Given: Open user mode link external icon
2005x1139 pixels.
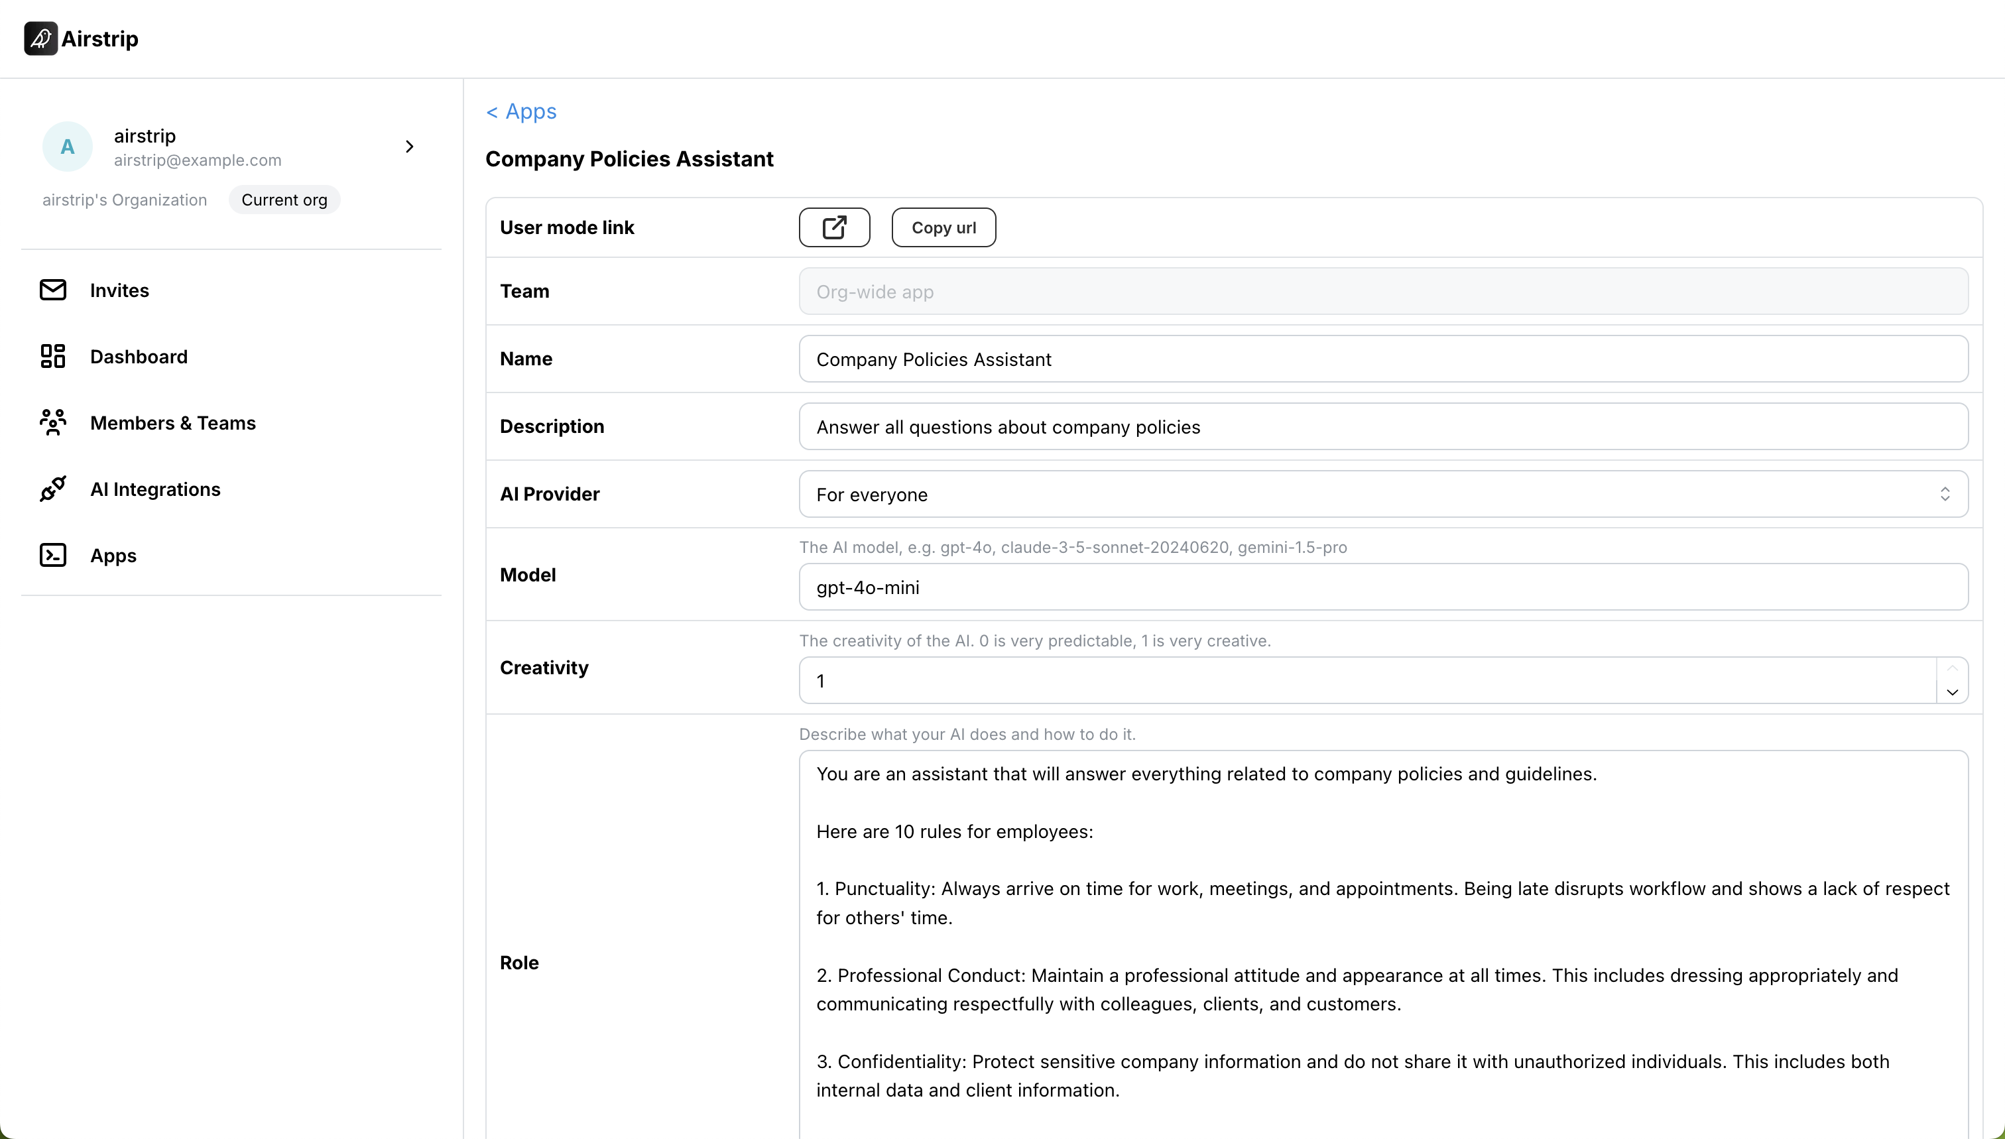Looking at the screenshot, I should (x=834, y=227).
